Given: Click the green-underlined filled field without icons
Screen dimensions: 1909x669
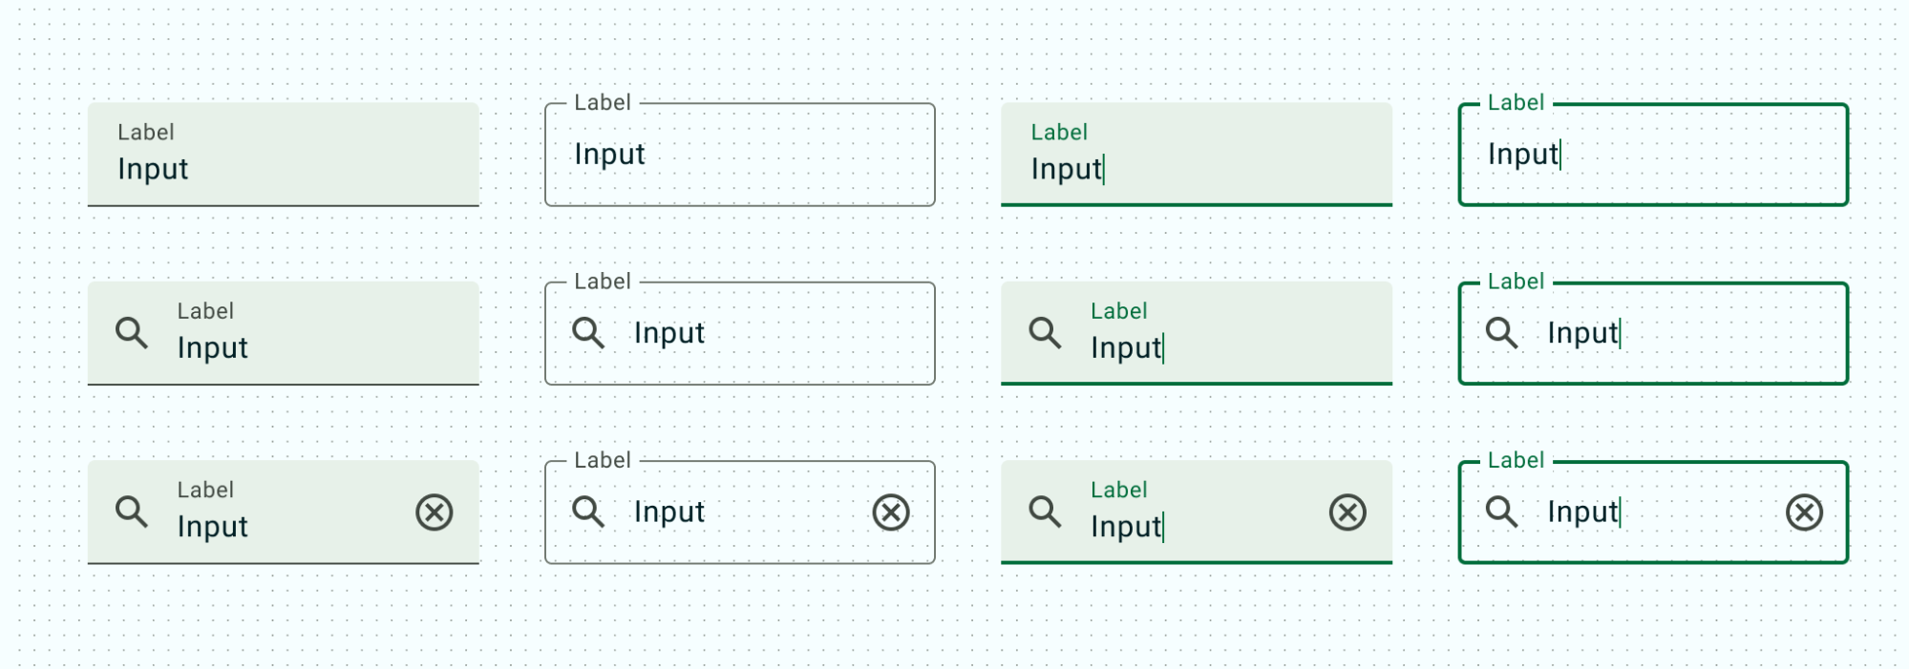Looking at the screenshot, I should click(x=1196, y=156).
